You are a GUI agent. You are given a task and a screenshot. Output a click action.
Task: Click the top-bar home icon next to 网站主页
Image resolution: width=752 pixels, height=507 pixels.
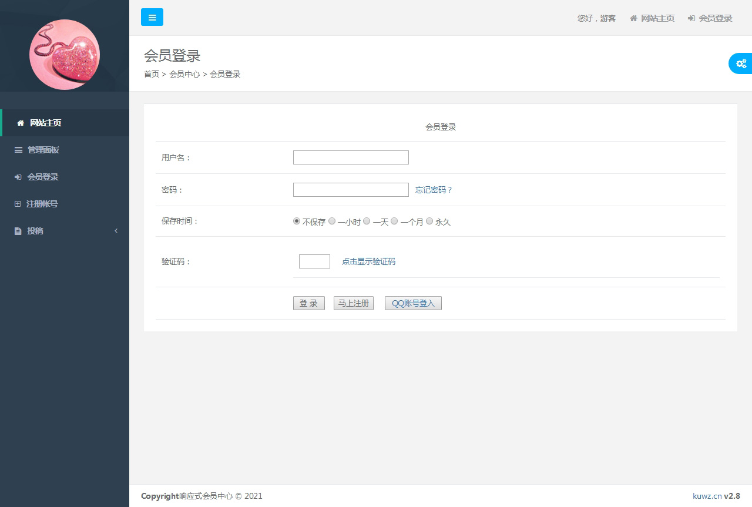(x=633, y=18)
